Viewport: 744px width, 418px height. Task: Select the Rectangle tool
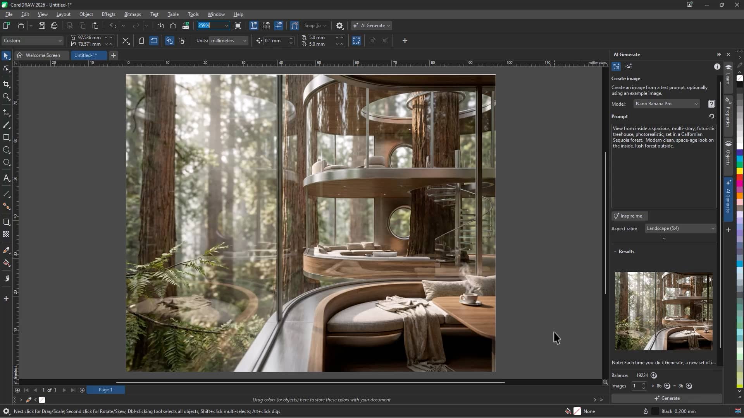click(x=6, y=137)
